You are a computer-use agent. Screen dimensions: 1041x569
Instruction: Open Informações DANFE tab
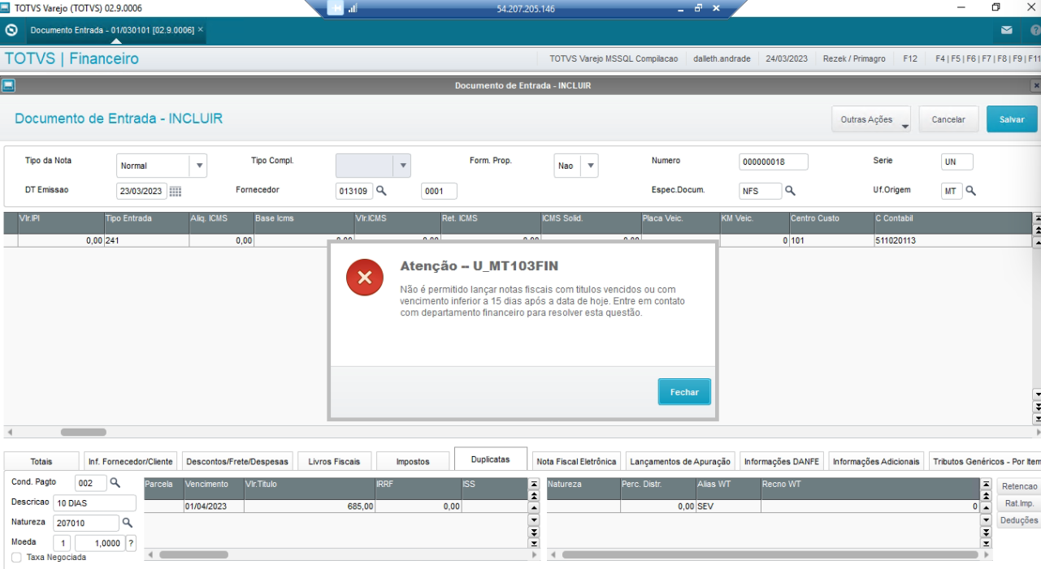[782, 461]
